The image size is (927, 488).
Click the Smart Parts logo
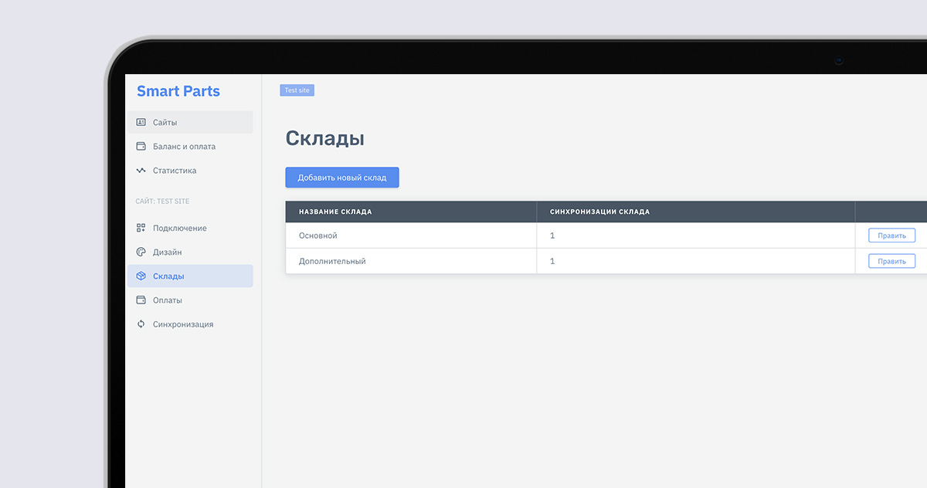click(178, 91)
